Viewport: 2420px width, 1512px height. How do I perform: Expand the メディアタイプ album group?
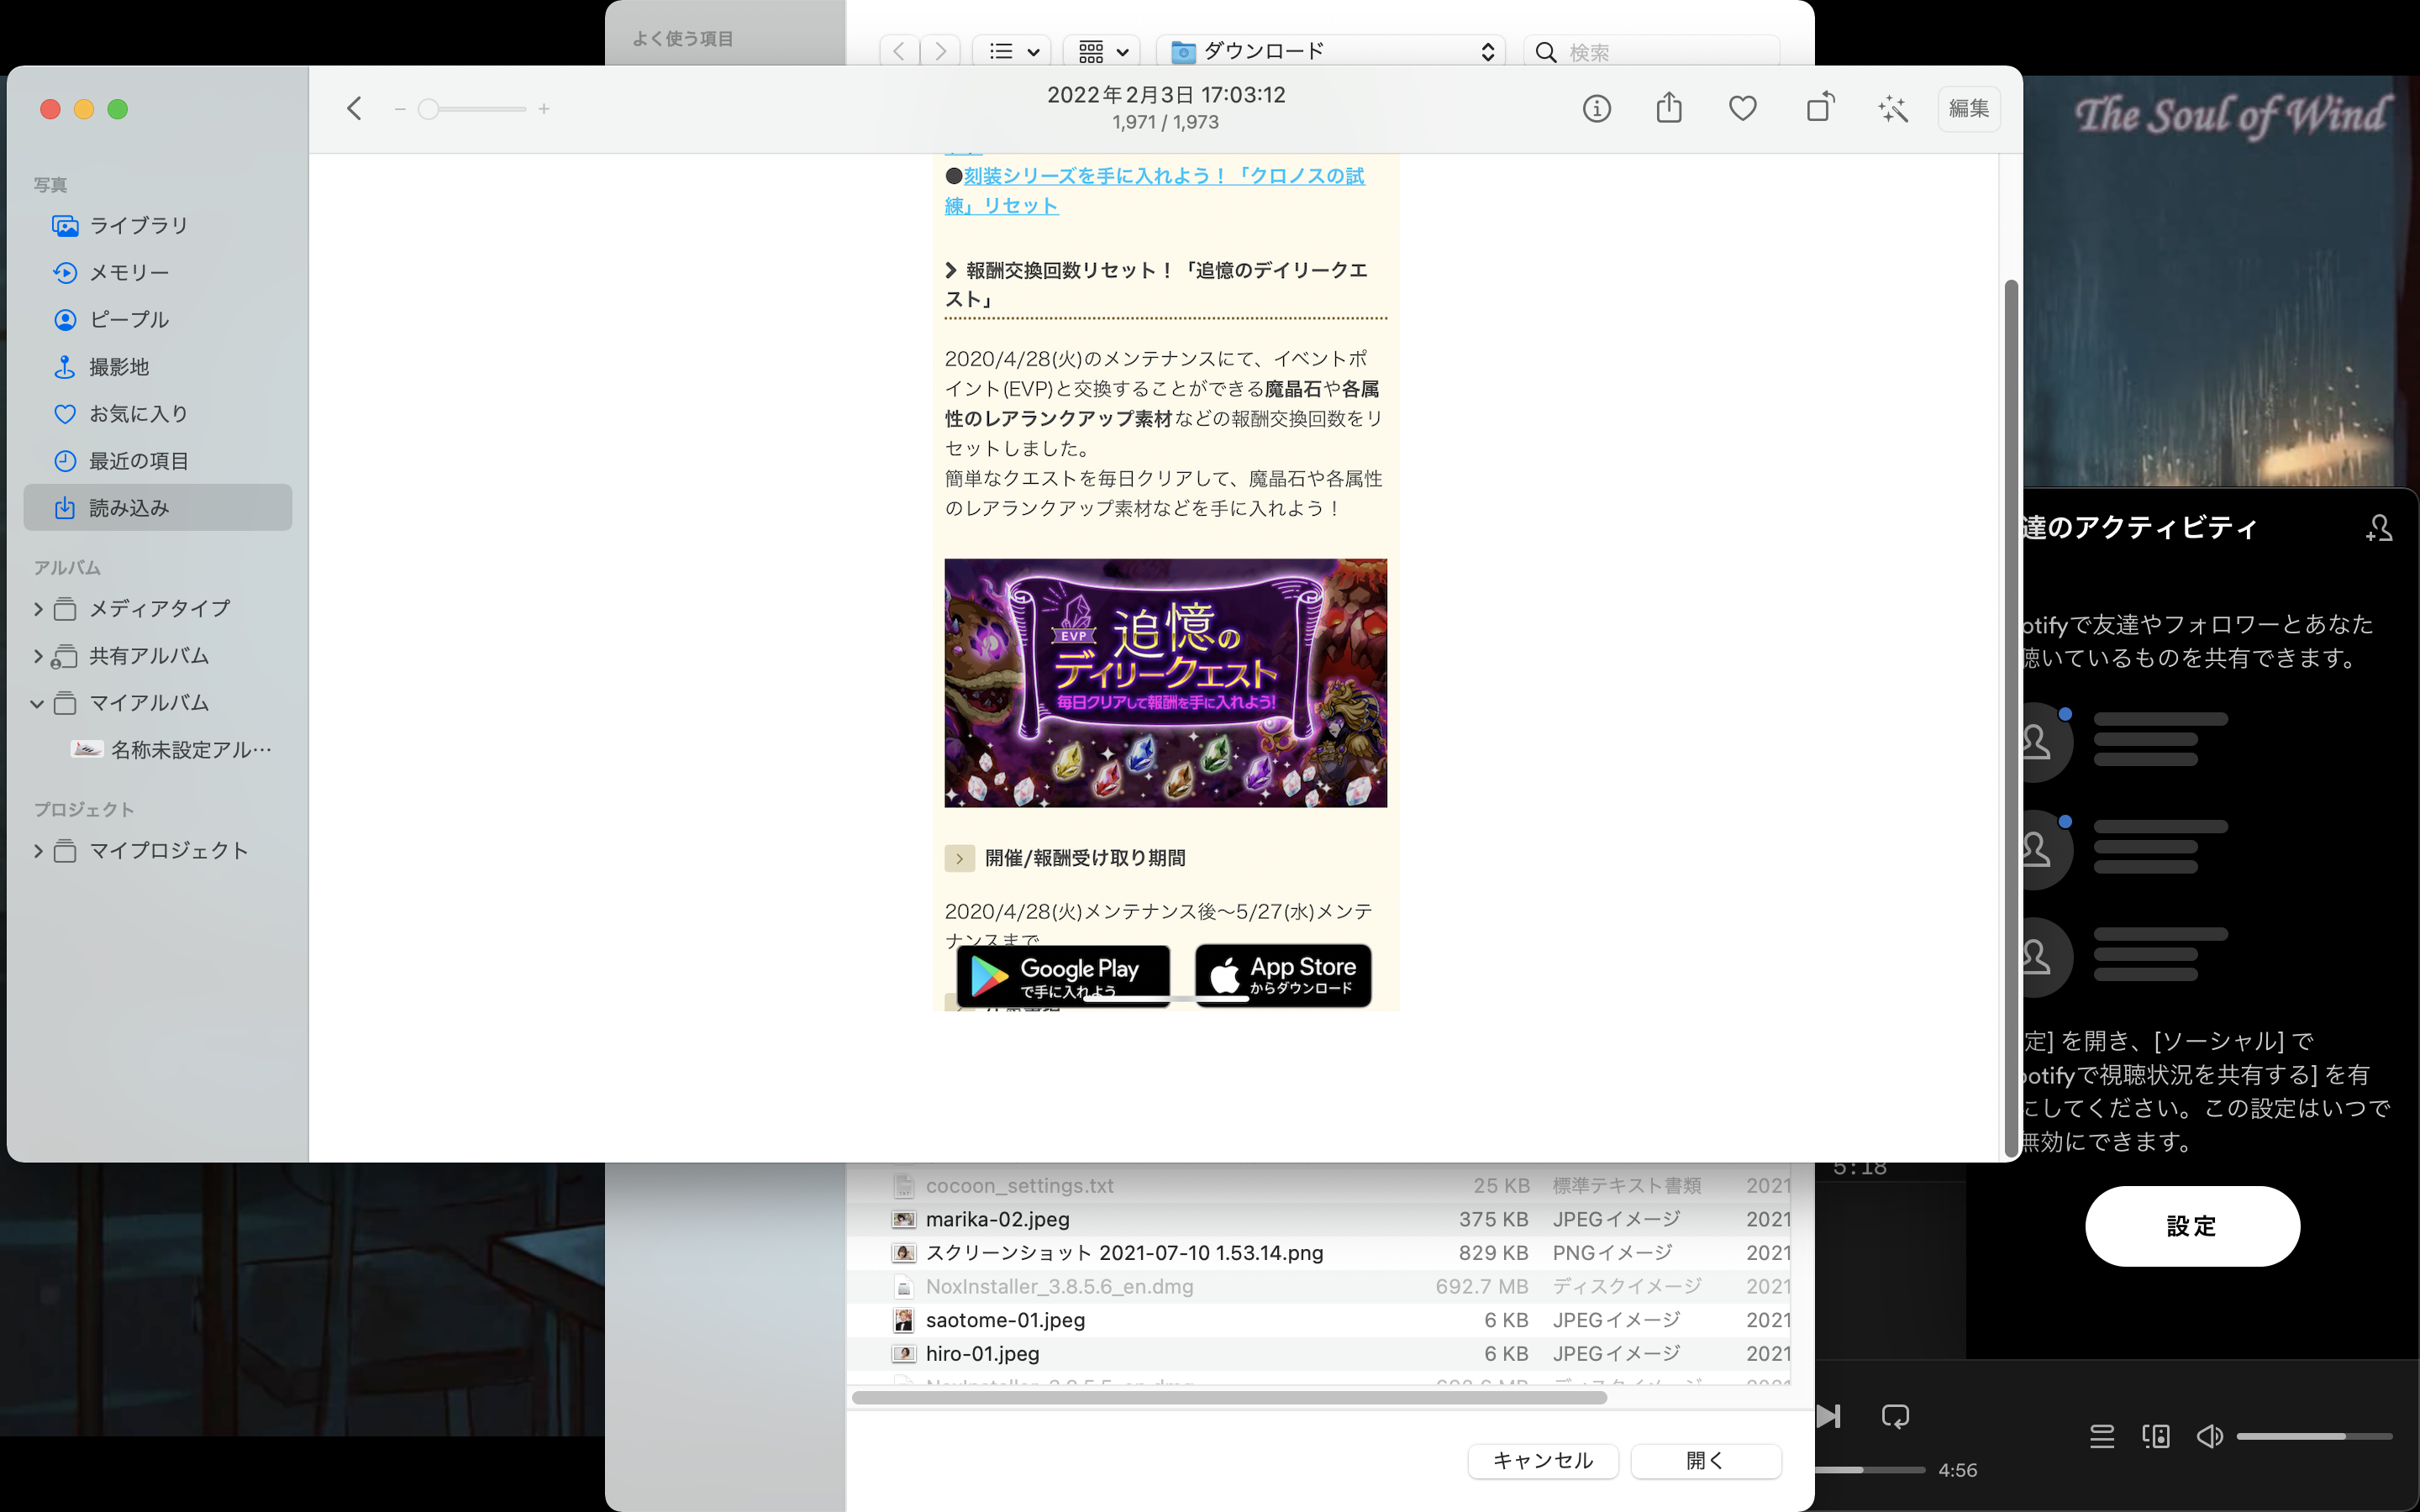(x=38, y=608)
